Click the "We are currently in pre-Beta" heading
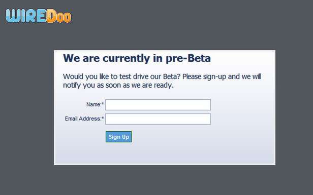The height and width of the screenshot is (195, 313). (x=137, y=59)
